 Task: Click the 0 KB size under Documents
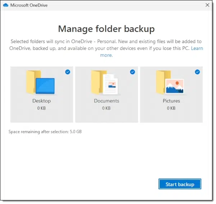(x=106, y=108)
